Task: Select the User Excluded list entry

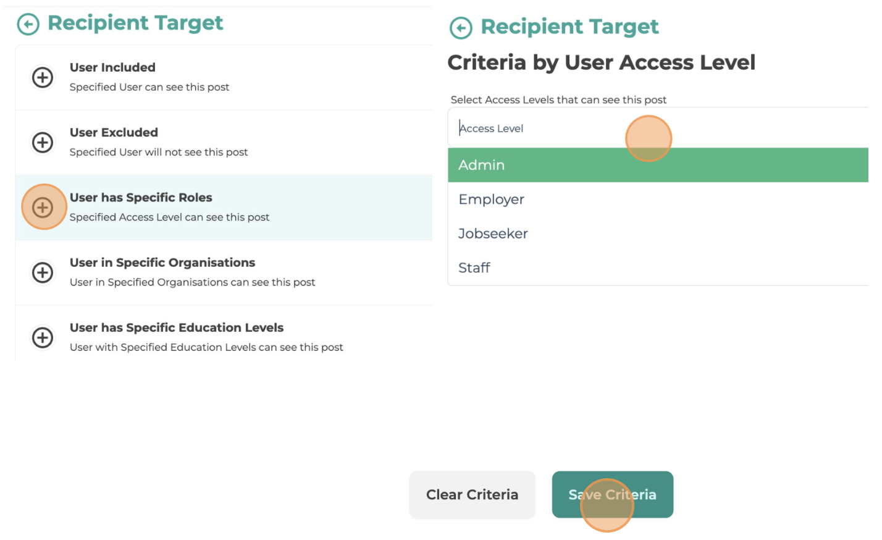Action: 224,143
